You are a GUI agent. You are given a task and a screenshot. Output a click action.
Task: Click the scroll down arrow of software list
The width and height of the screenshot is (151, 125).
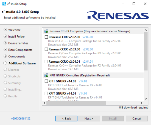(146, 99)
